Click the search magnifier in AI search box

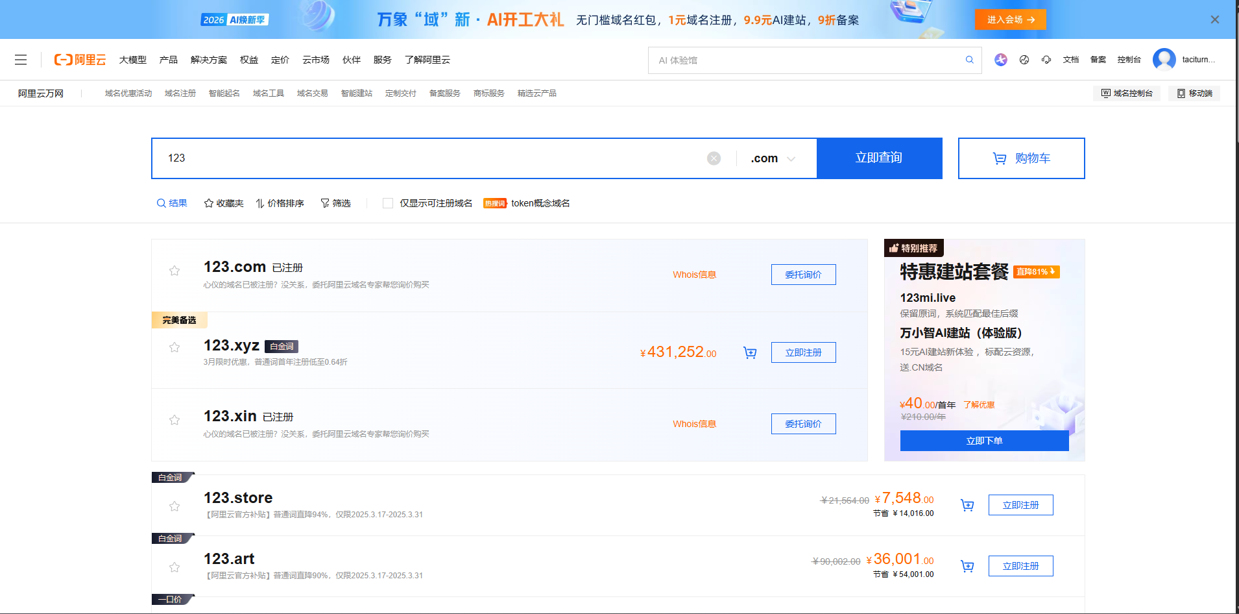969,60
